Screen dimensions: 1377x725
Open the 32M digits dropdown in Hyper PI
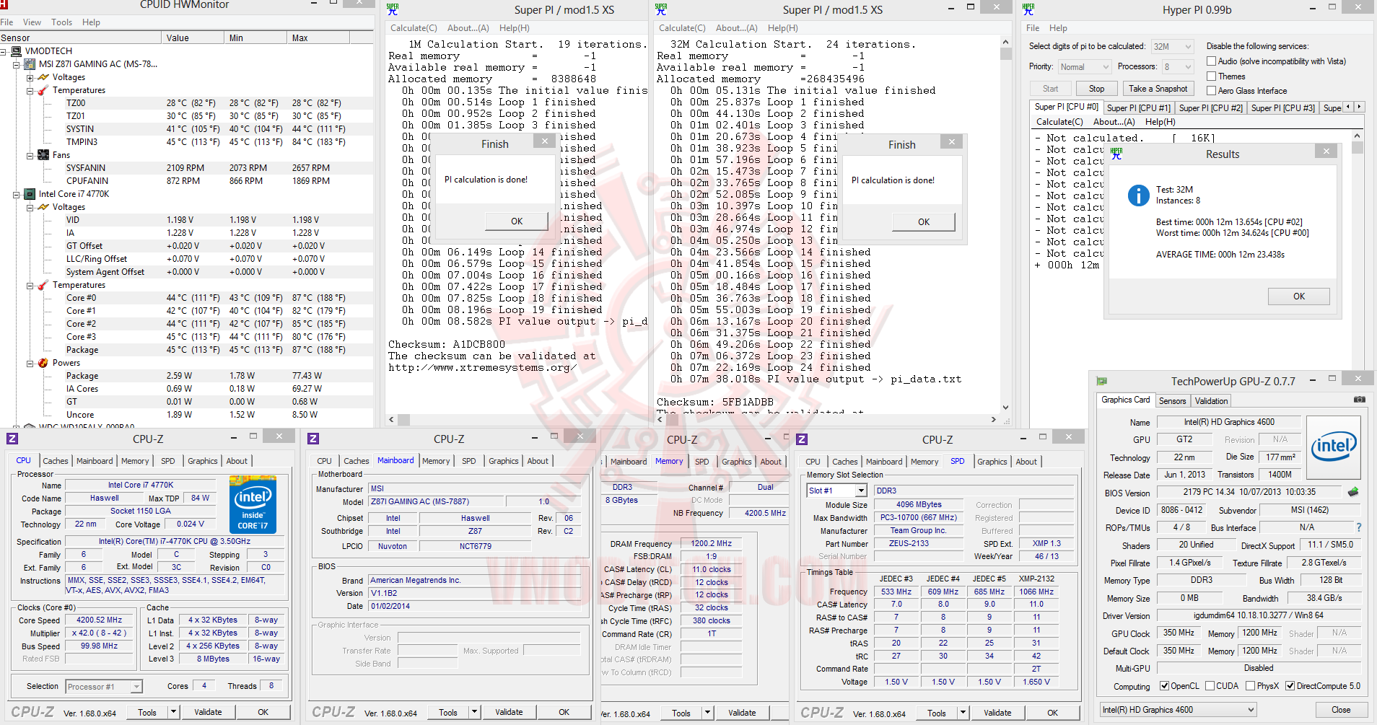[1173, 47]
